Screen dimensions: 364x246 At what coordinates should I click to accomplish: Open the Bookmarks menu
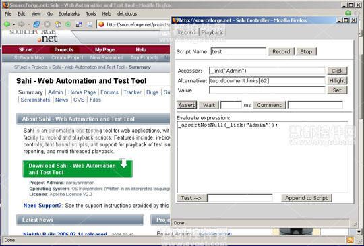(x=69, y=14)
